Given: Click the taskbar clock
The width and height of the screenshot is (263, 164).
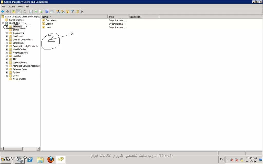Looking at the screenshot, I should pyautogui.click(x=251, y=160).
